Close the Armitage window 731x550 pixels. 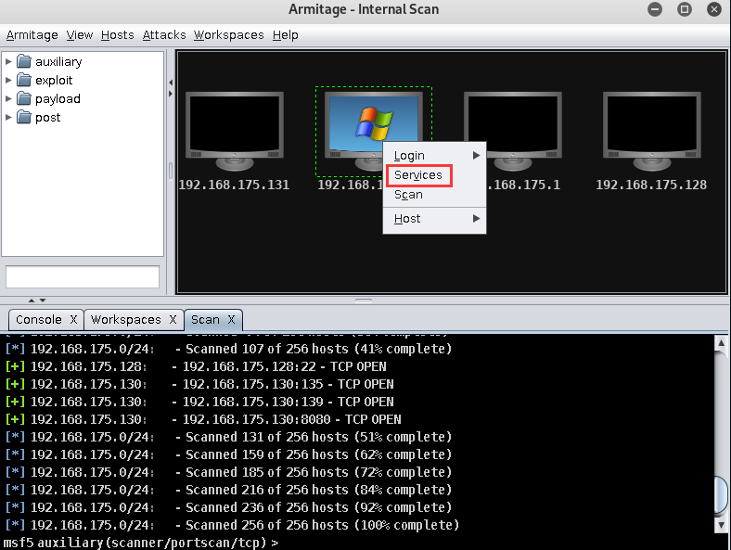[713, 9]
